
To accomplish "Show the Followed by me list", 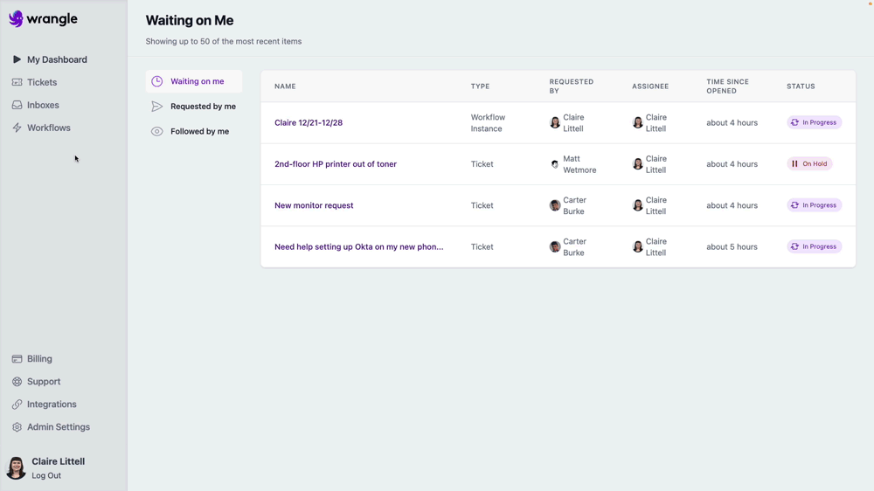I will pyautogui.click(x=199, y=131).
